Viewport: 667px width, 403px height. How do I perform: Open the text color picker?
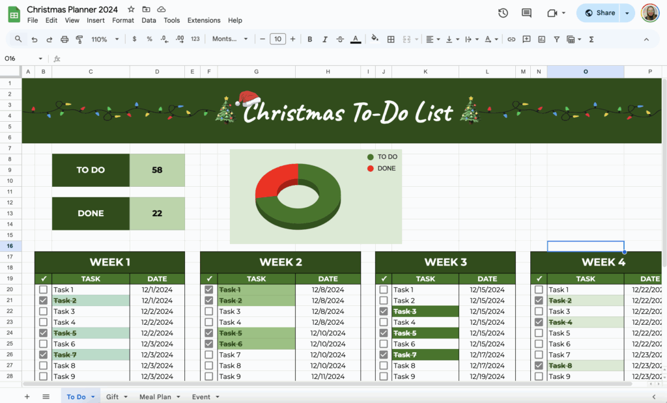pos(355,38)
